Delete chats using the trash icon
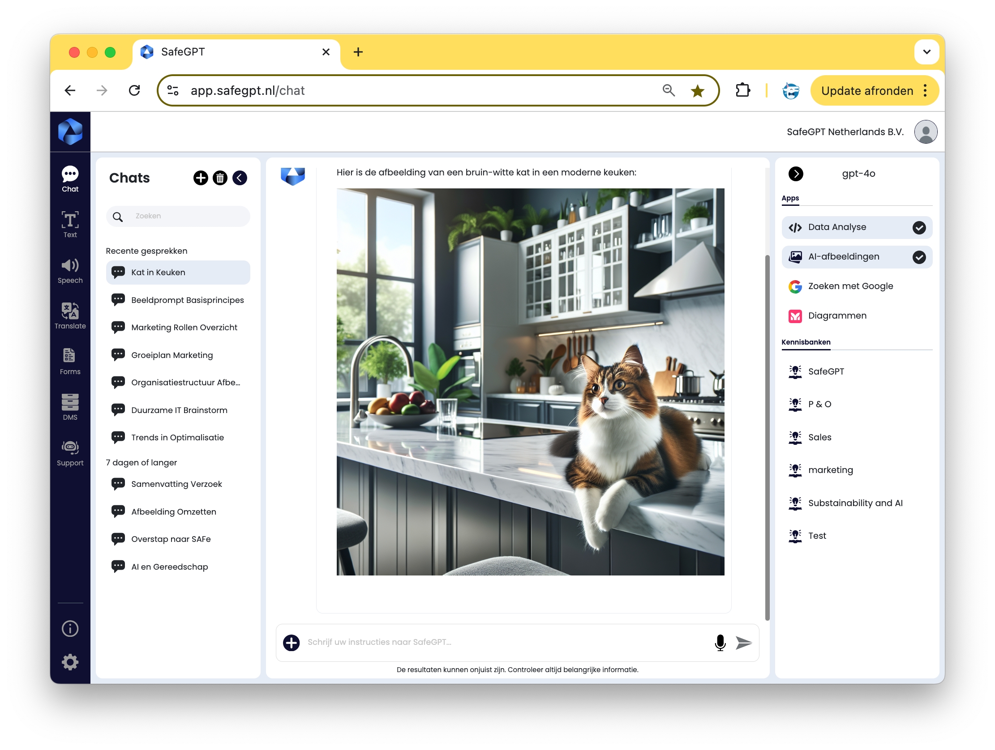 220,178
